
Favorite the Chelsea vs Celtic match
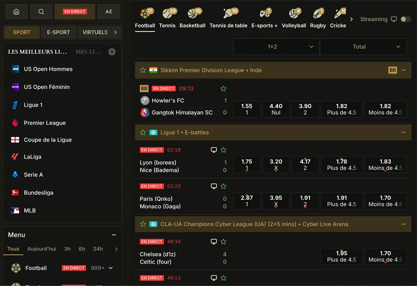click(x=224, y=241)
